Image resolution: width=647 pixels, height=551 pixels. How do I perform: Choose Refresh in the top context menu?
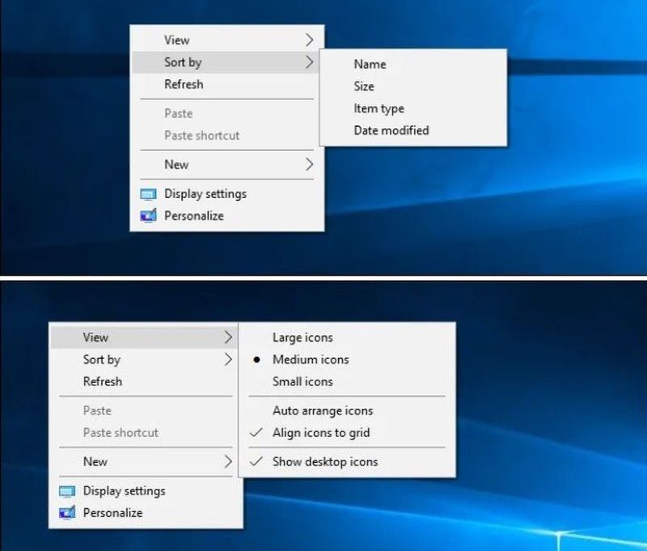[227, 85]
